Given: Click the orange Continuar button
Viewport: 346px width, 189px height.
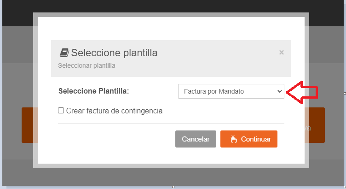Looking at the screenshot, I should click(249, 139).
